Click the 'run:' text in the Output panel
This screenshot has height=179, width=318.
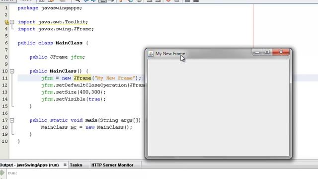[12, 173]
